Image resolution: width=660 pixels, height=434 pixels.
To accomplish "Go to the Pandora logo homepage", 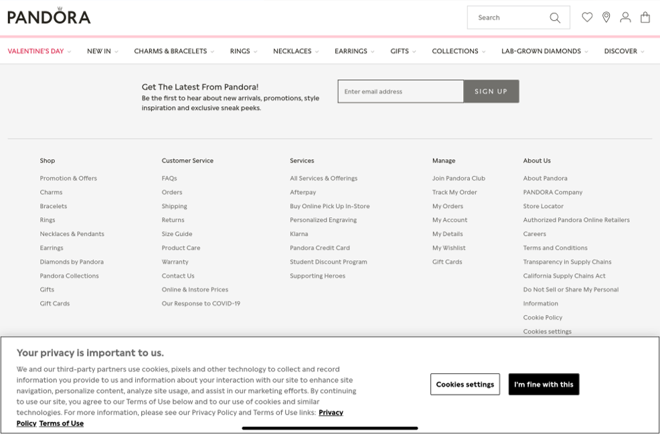I will [x=49, y=16].
